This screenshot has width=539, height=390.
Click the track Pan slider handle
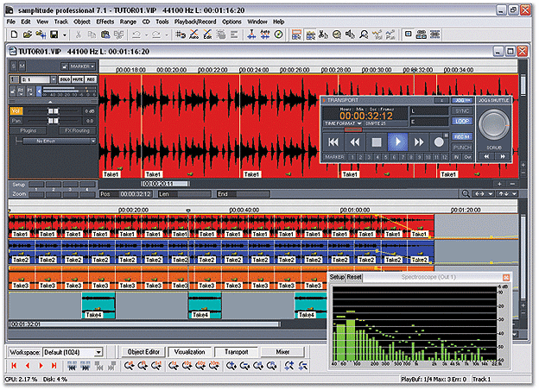click(x=53, y=121)
